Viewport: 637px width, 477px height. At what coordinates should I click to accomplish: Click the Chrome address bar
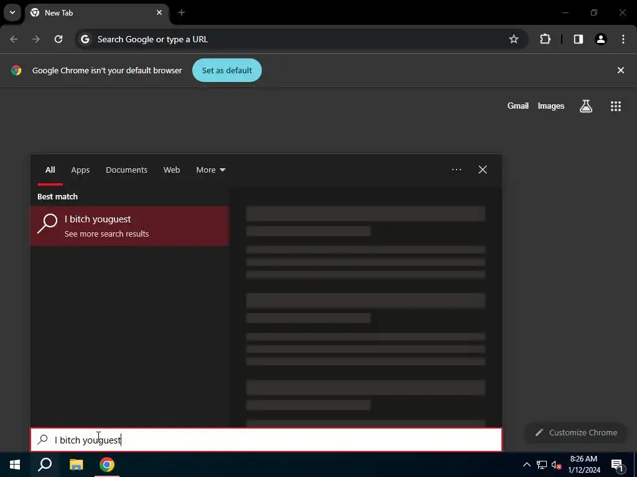click(300, 39)
